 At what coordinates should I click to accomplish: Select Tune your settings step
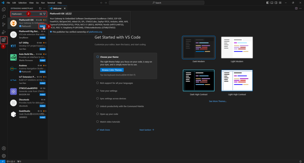[x=109, y=91]
